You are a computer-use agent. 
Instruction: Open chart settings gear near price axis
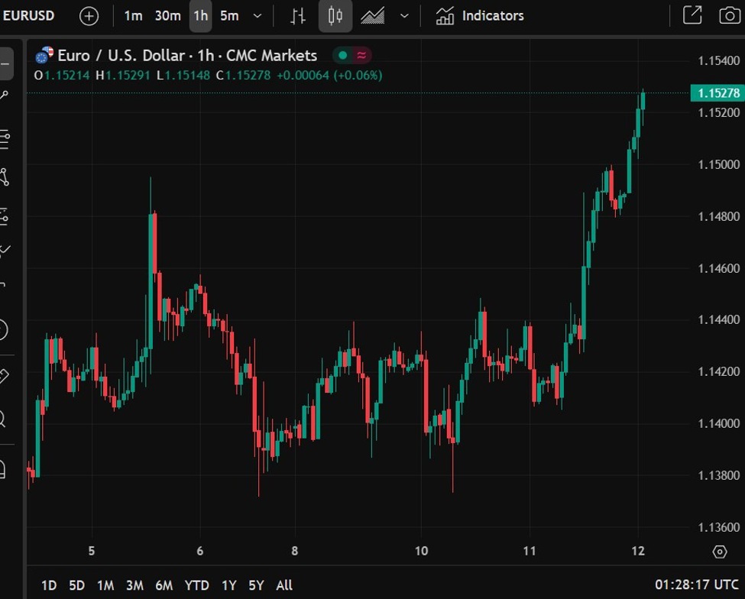[719, 551]
